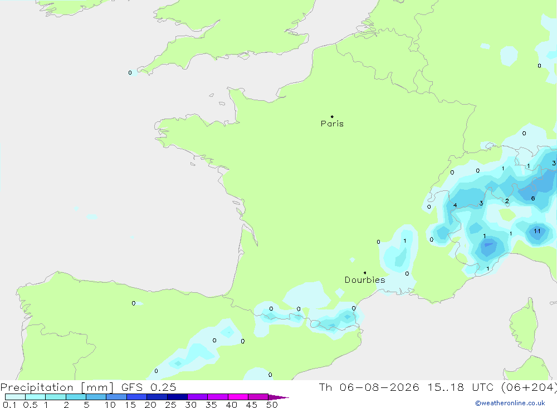Pick the 0.5 mm legend color swatch

point(36,397)
